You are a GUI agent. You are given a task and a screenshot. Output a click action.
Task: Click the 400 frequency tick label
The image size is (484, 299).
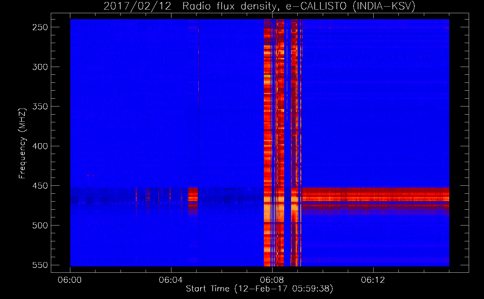[x=40, y=146]
